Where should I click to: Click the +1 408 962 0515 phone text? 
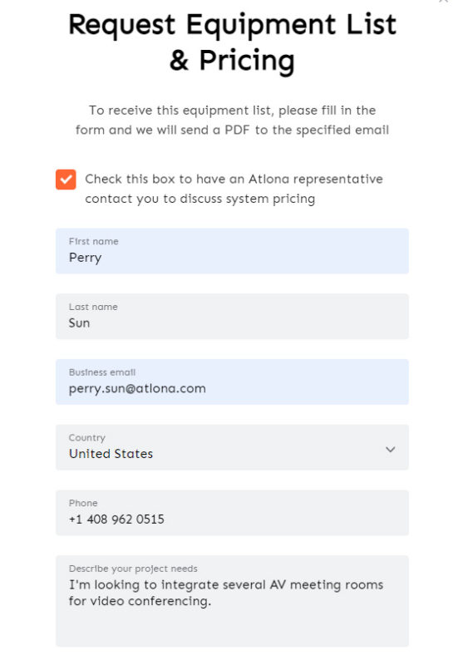pyautogui.click(x=116, y=519)
